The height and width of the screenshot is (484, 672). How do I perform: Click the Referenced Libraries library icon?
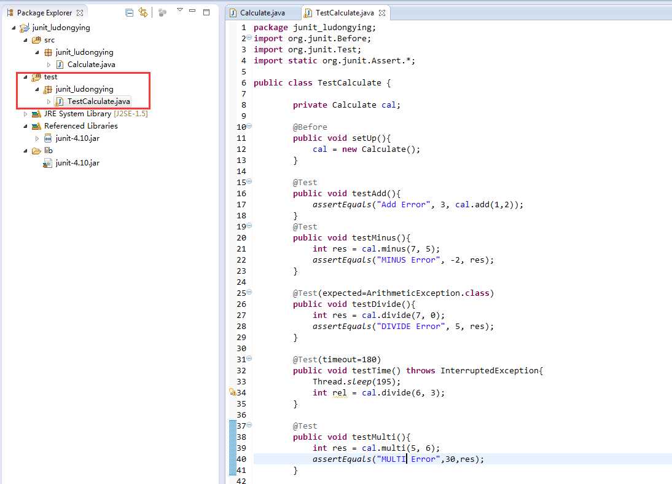coord(36,126)
